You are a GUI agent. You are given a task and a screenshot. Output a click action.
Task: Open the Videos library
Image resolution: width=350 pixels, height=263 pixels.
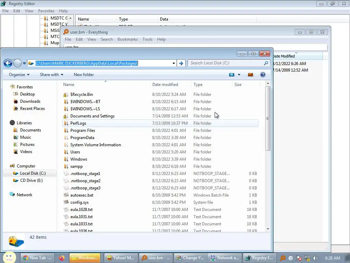(26, 151)
